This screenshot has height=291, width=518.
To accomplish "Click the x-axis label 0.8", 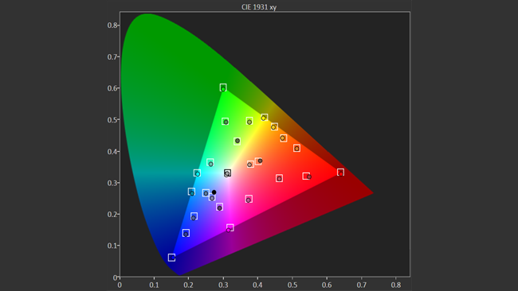I will coord(396,285).
